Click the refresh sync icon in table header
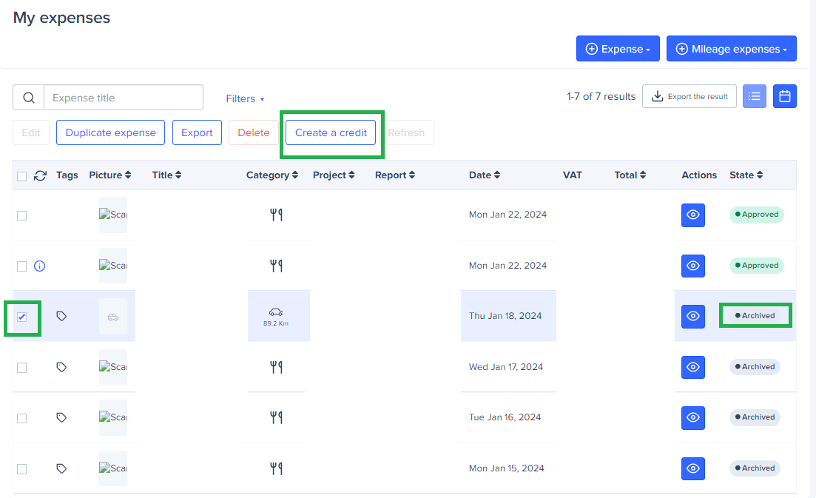The width and height of the screenshot is (816, 498). pos(41,175)
